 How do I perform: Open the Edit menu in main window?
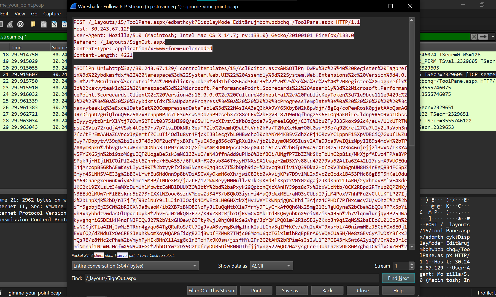click(4, 14)
